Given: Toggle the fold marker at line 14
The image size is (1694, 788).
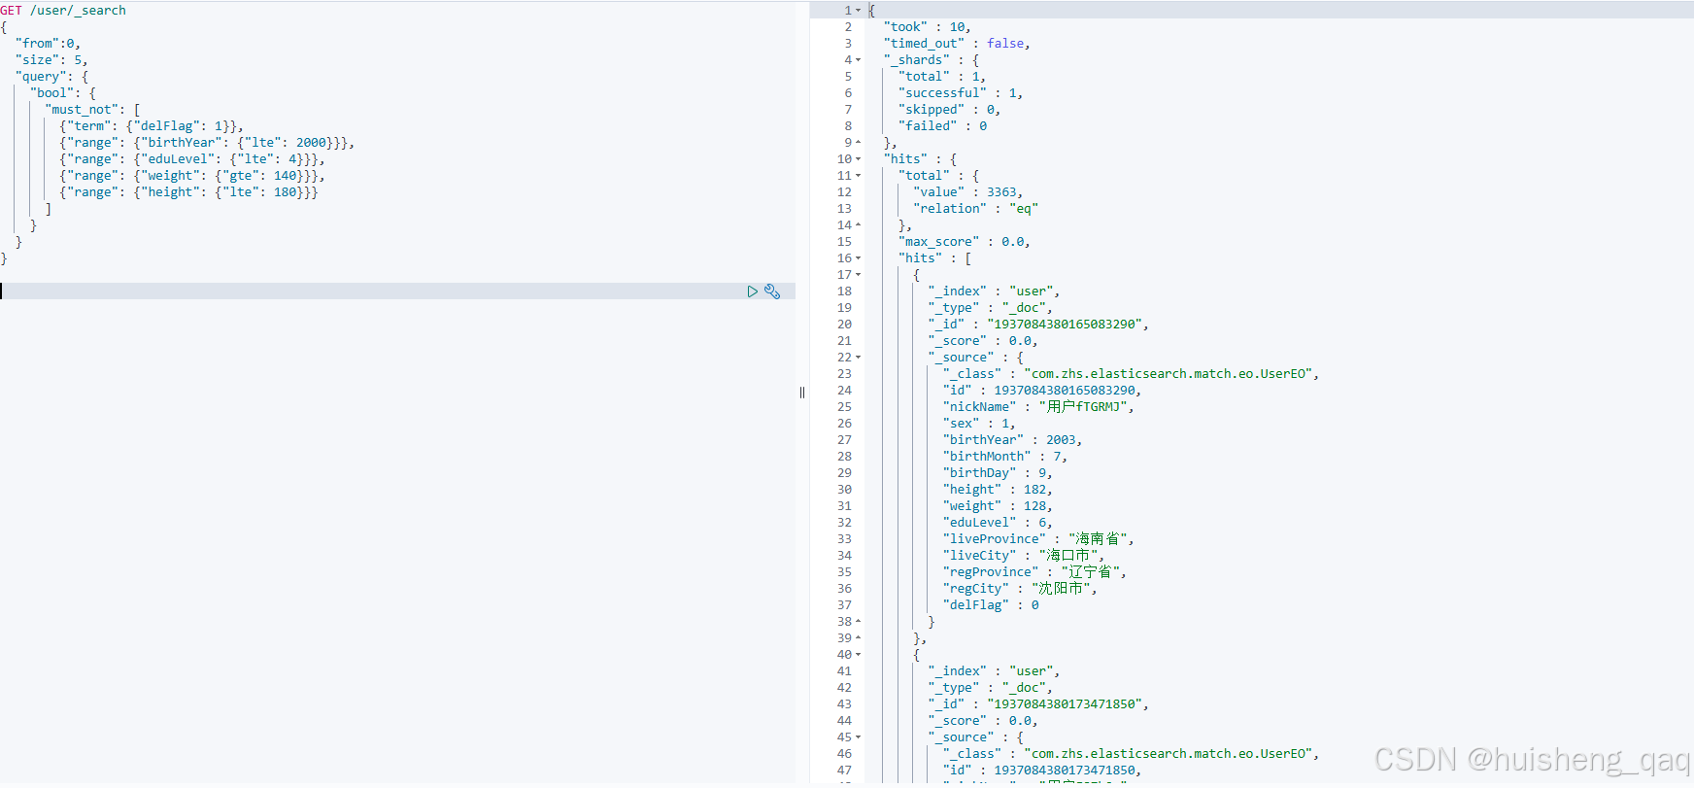Looking at the screenshot, I should (x=859, y=225).
